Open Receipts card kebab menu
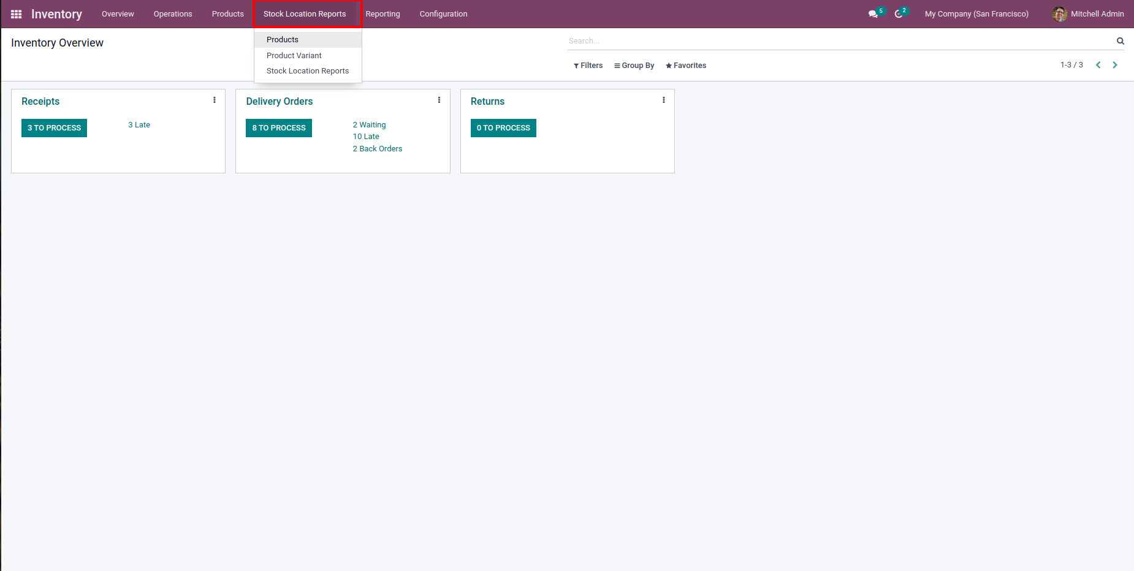1134x571 pixels. point(215,100)
